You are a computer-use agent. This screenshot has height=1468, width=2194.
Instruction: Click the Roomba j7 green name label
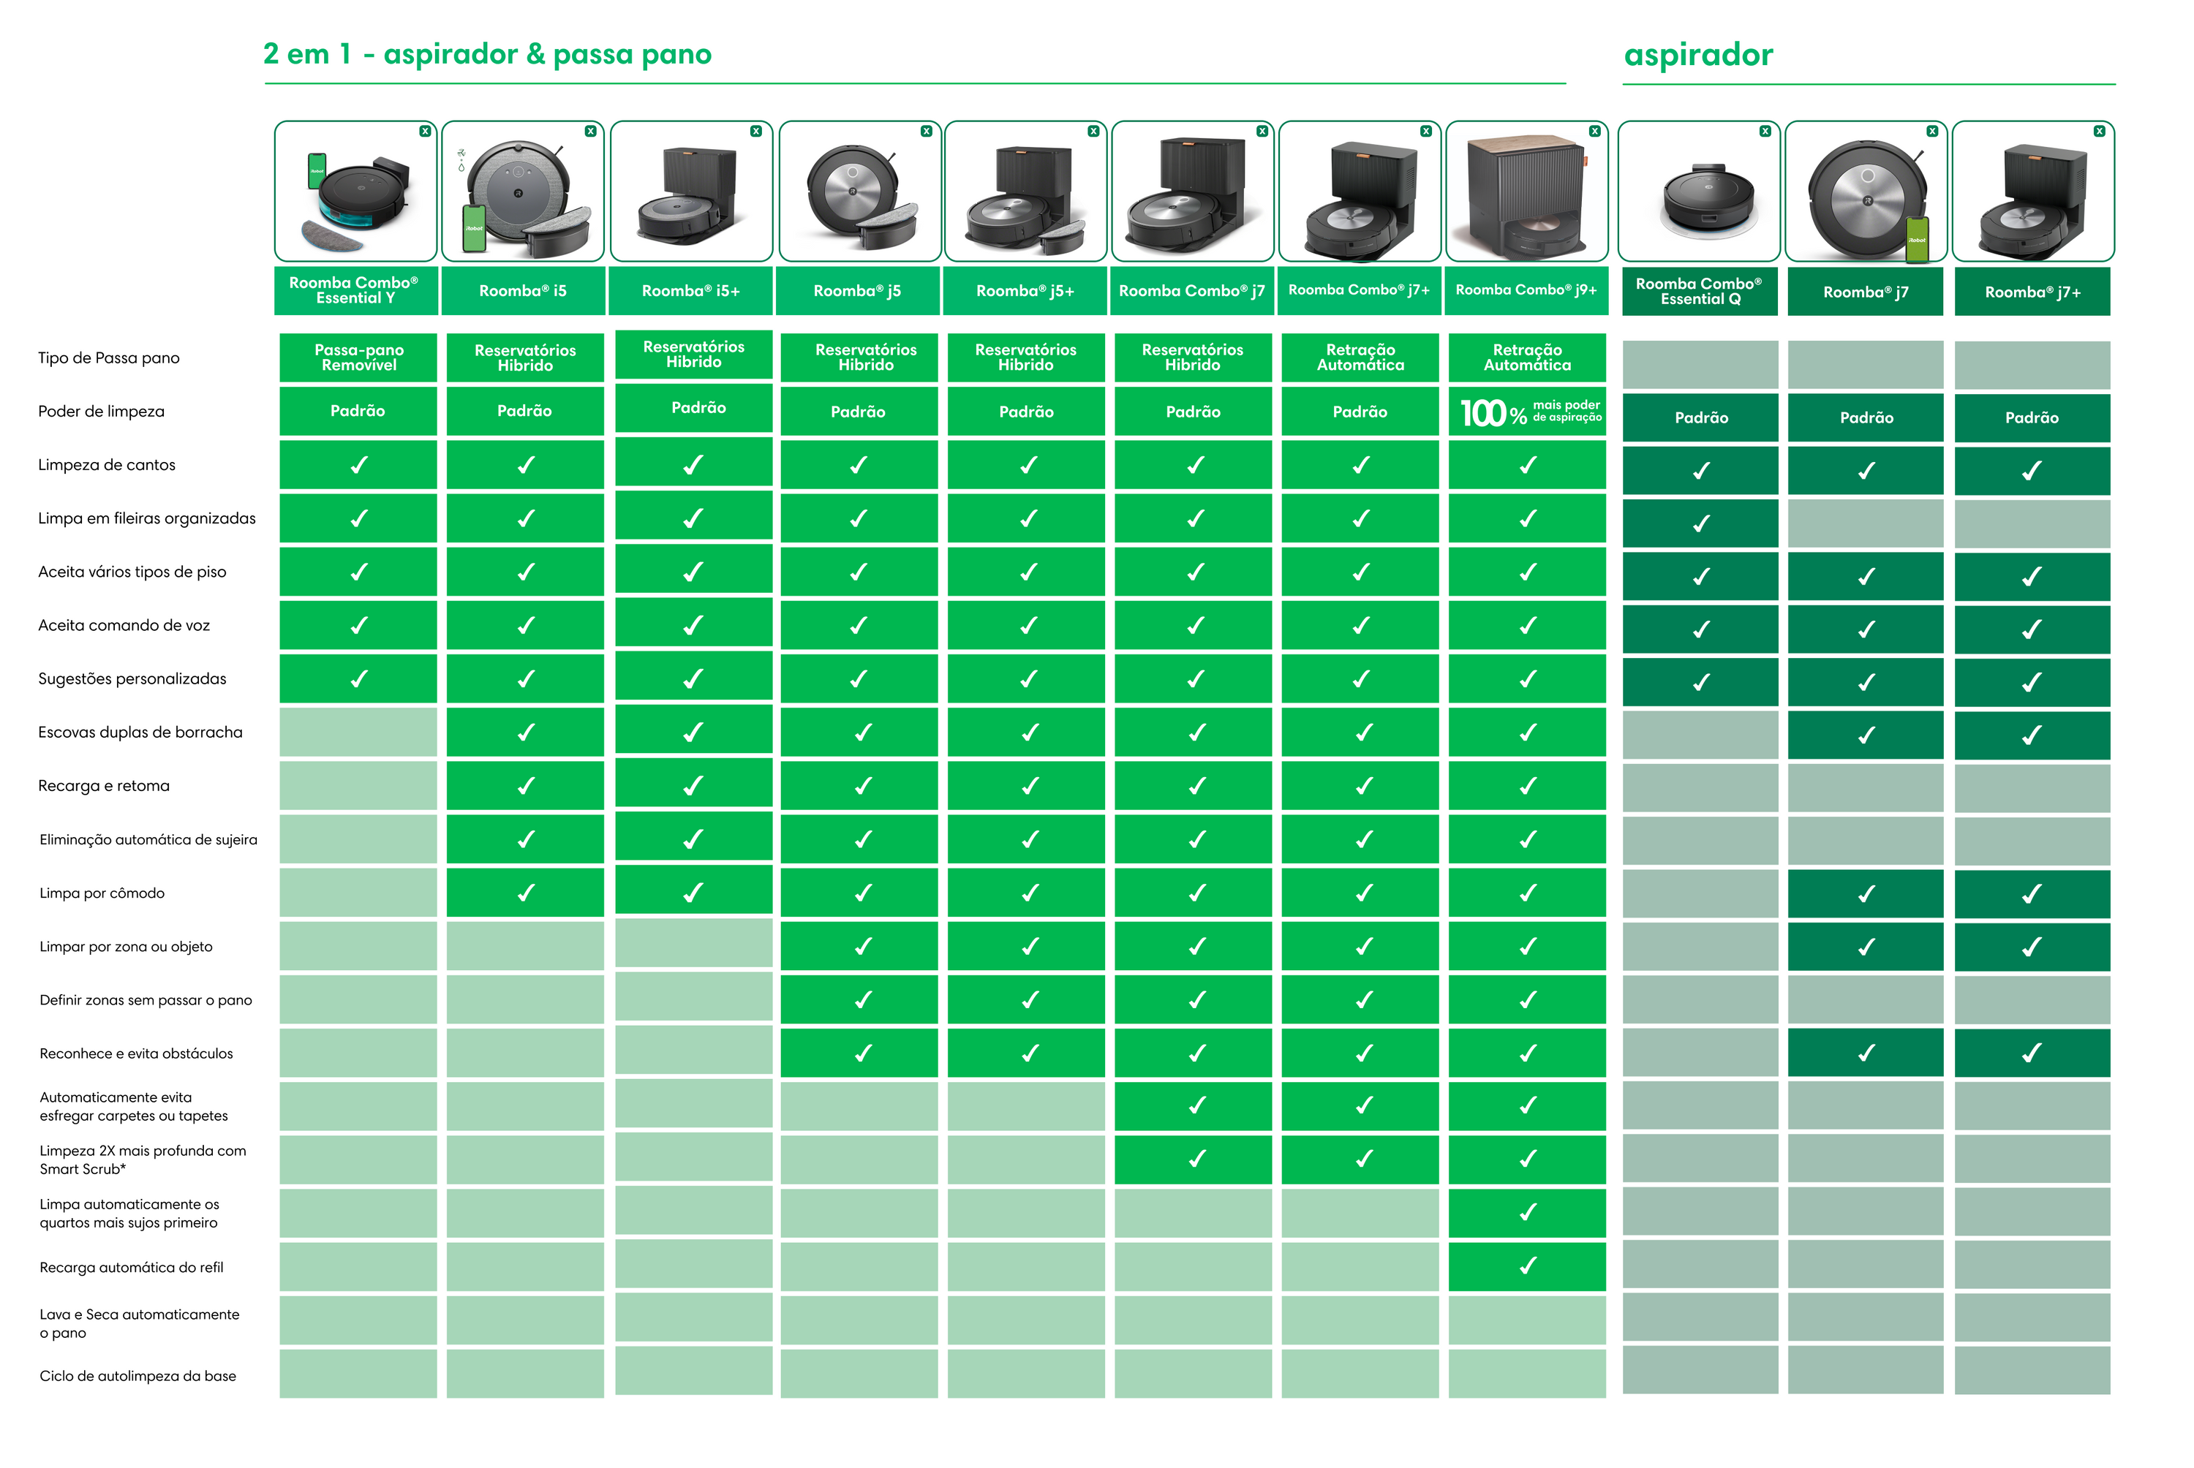click(1866, 292)
